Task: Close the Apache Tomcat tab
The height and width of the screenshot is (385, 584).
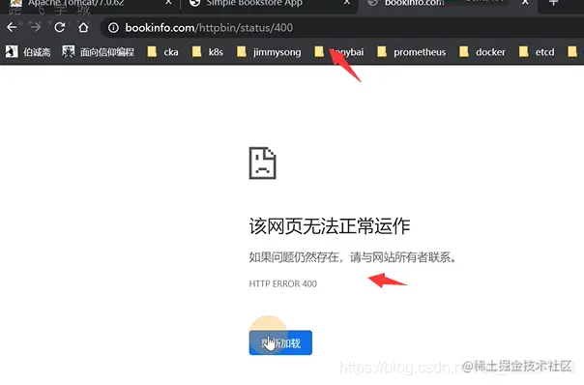Action: tap(168, 2)
